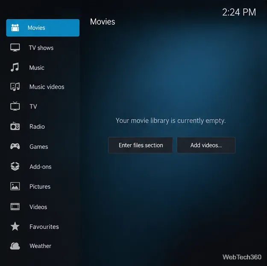Switch to the TV menu label
267x266 pixels.
tap(33, 107)
